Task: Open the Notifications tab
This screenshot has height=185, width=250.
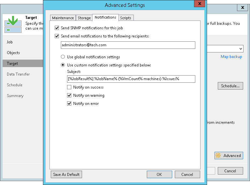Action: [105, 17]
